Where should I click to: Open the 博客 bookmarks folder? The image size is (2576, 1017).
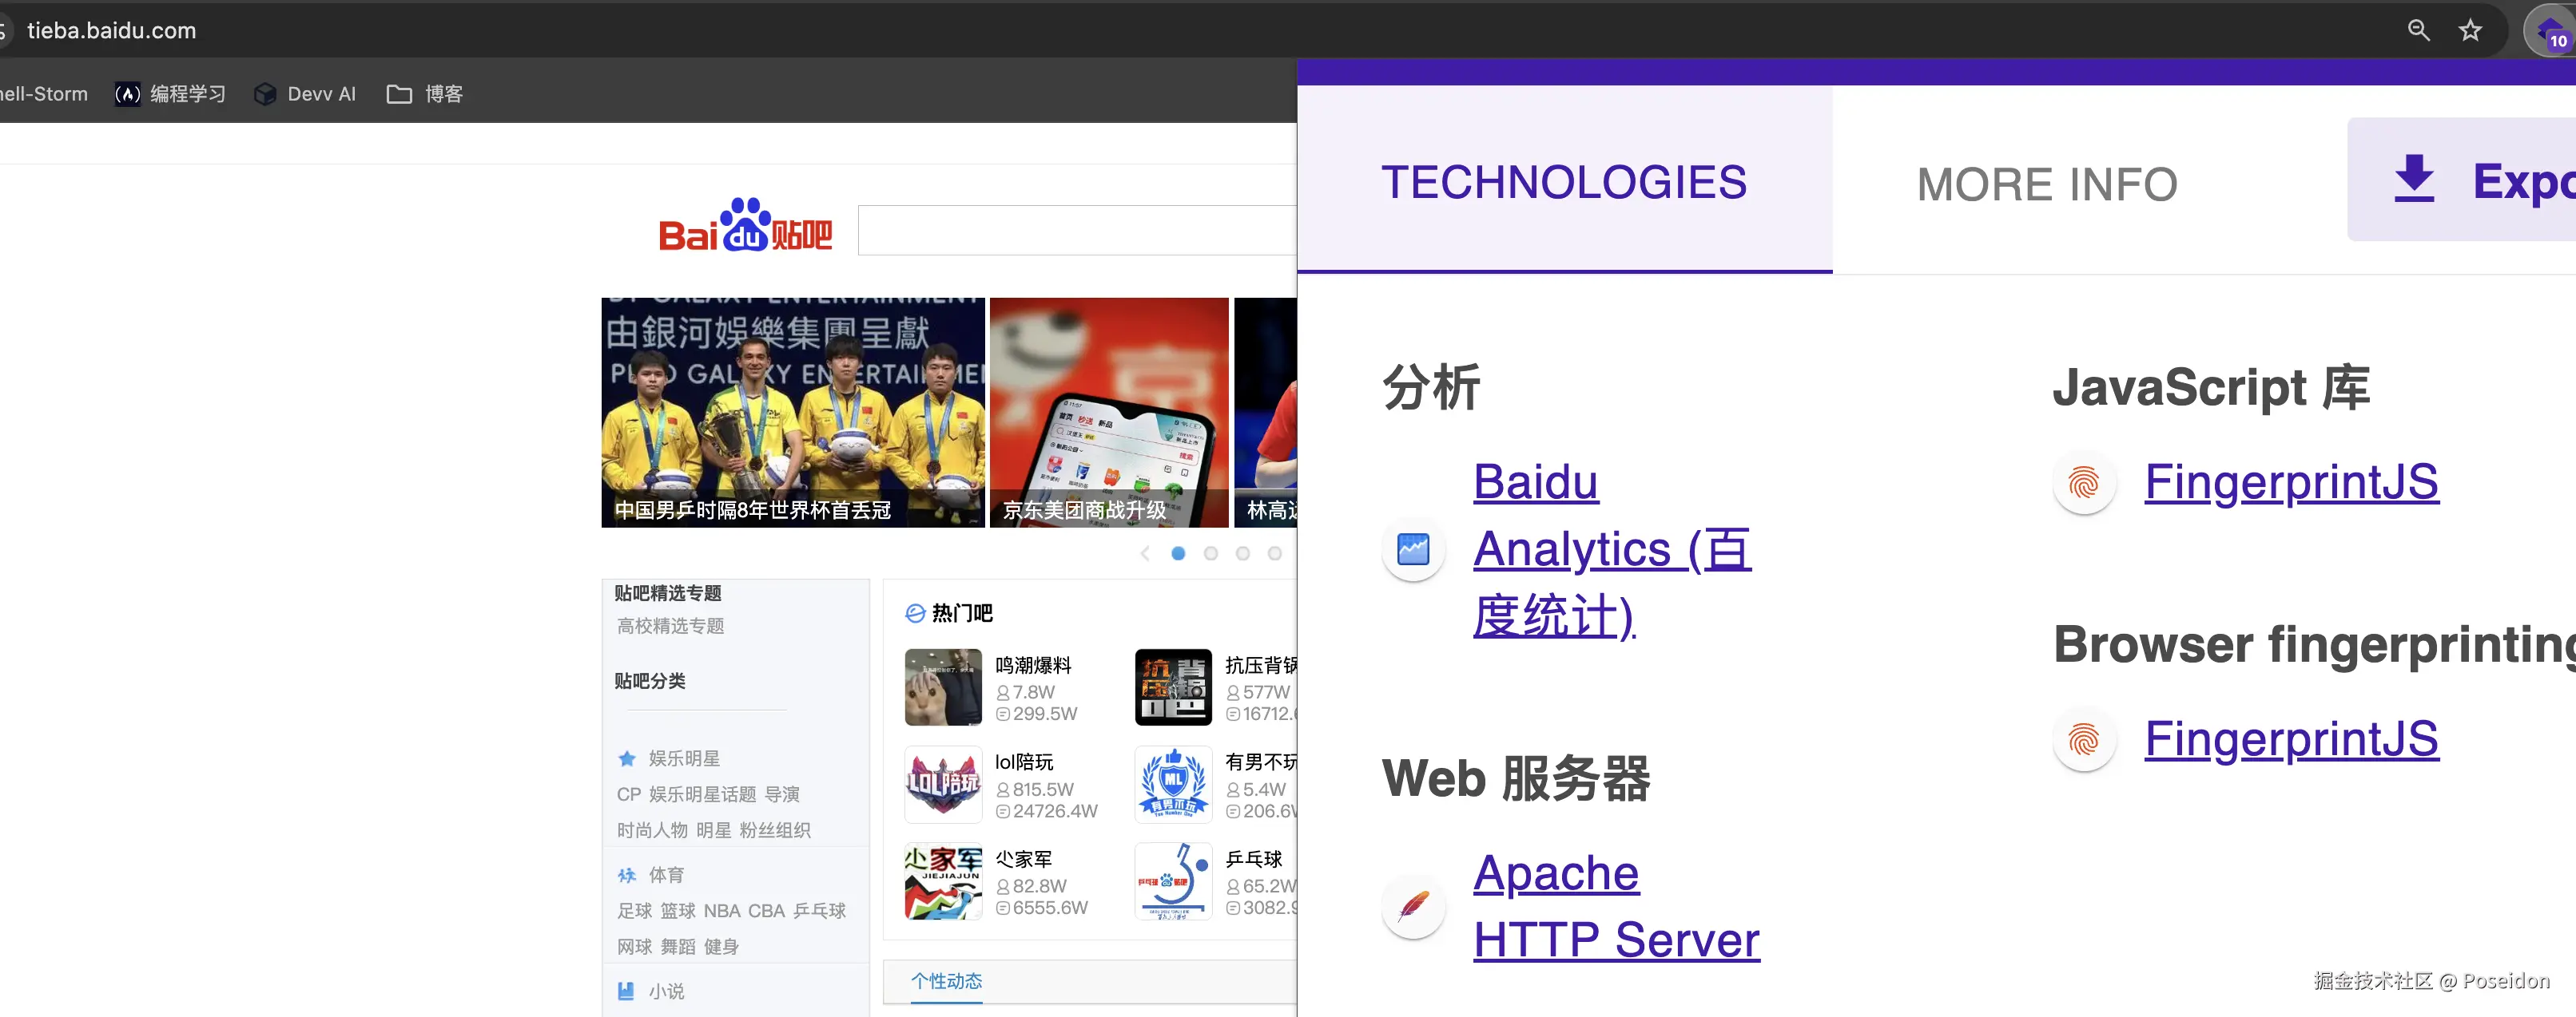(x=425, y=94)
